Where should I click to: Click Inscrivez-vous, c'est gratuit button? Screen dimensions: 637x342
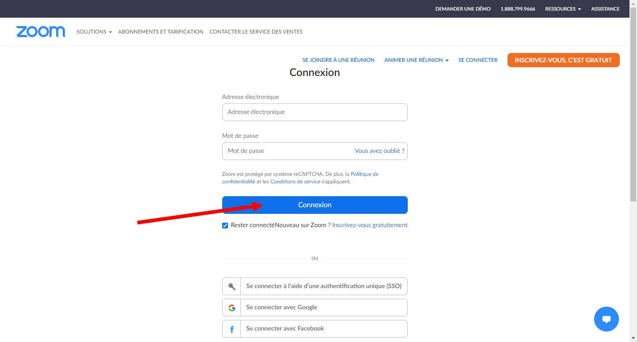563,60
